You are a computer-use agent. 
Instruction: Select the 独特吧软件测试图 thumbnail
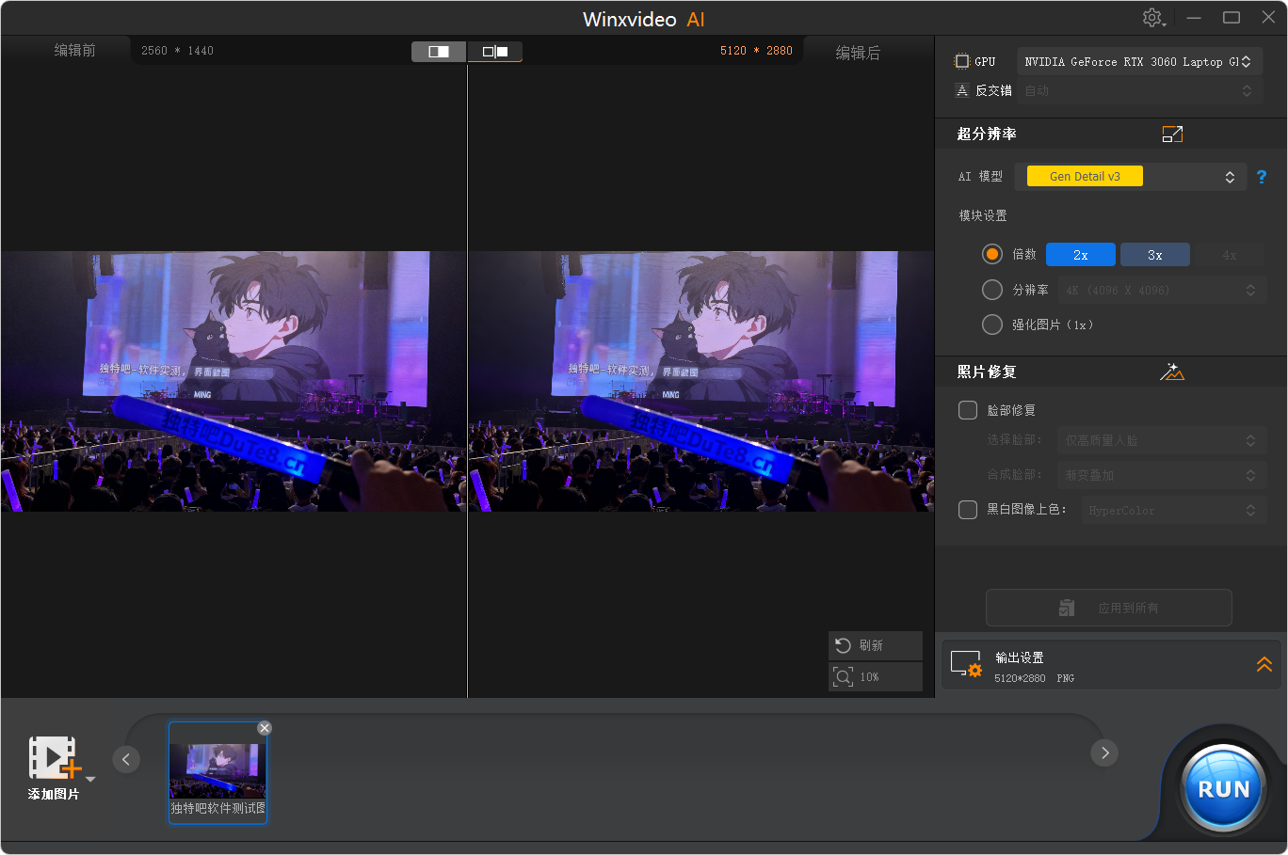[x=217, y=773]
